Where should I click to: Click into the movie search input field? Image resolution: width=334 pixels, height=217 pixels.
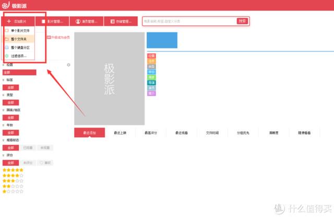tap(189, 21)
